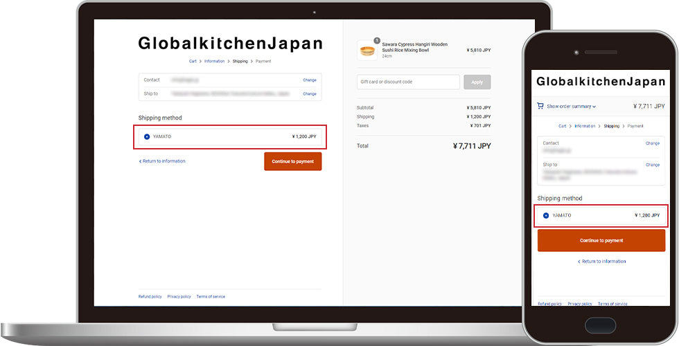The width and height of the screenshot is (679, 346).
Task: Click shopping cart icon on phone
Action: (x=540, y=106)
